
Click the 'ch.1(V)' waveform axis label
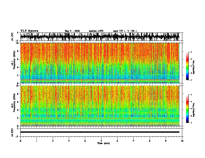pyautogui.click(x=12, y=37)
